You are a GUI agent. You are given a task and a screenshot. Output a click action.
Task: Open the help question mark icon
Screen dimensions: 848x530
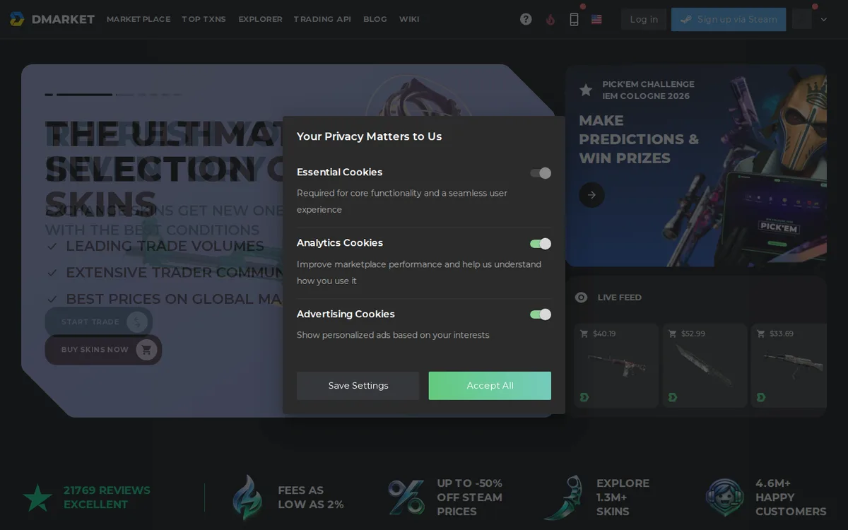pyautogui.click(x=526, y=19)
